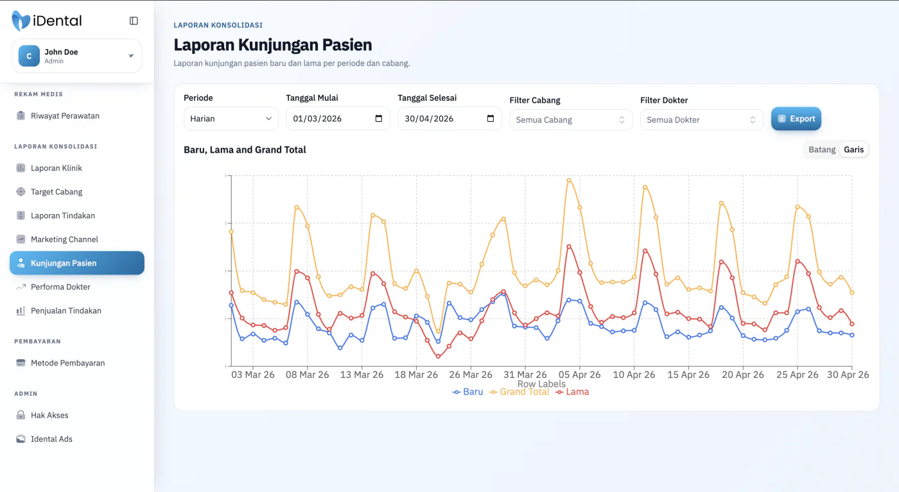Toggle the Lama series in legend
The image size is (899, 492).
(572, 392)
